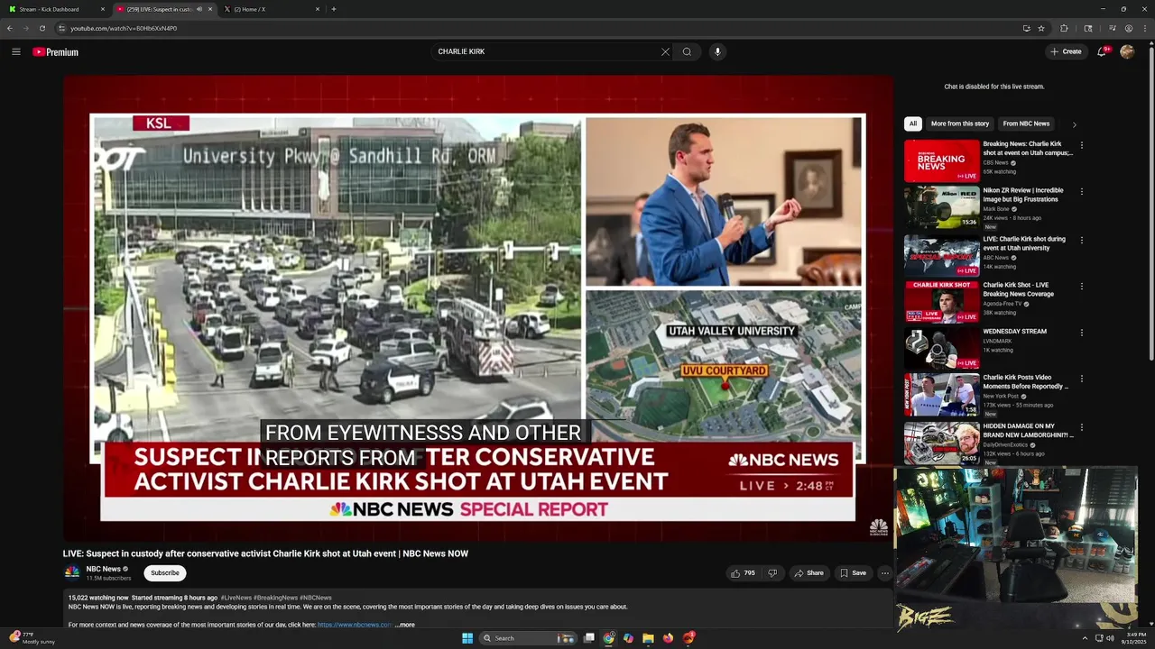Start voice search with microphone icon
Viewport: 1155px width, 649px height.
point(717,51)
